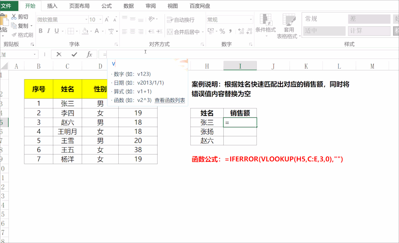Apply the 适中 cell style
Image resolution: width=399 pixels, height=243 pixels.
pyautogui.click(x=324, y=31)
